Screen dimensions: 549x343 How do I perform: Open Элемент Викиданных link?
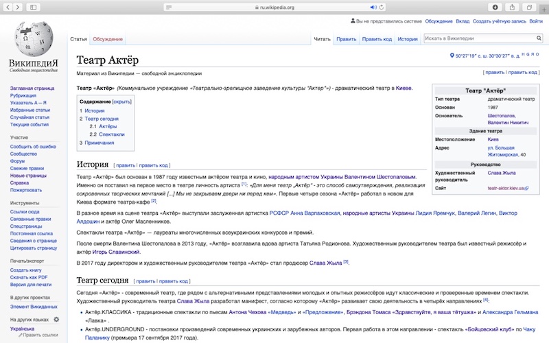34,307
